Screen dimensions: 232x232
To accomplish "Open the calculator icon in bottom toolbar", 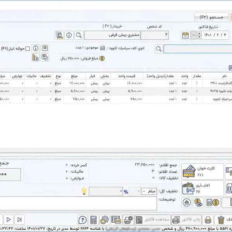I will tap(94, 220).
